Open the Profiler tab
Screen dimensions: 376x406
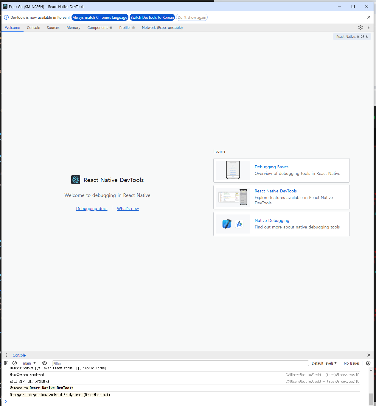pos(127,27)
